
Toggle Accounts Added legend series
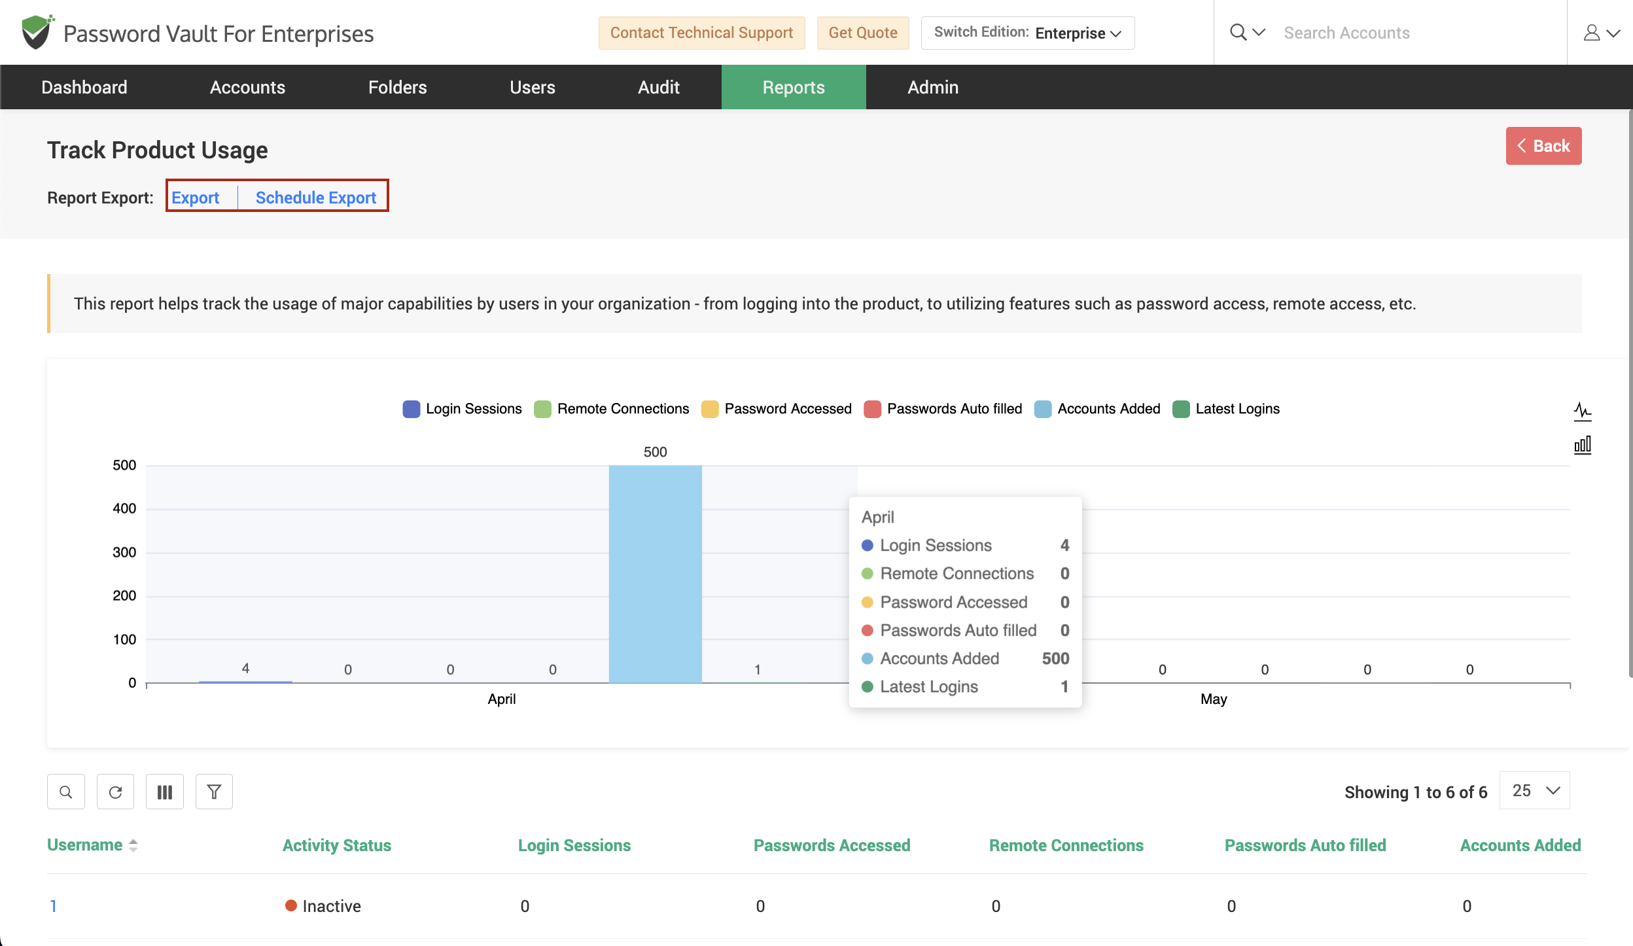click(x=1097, y=409)
